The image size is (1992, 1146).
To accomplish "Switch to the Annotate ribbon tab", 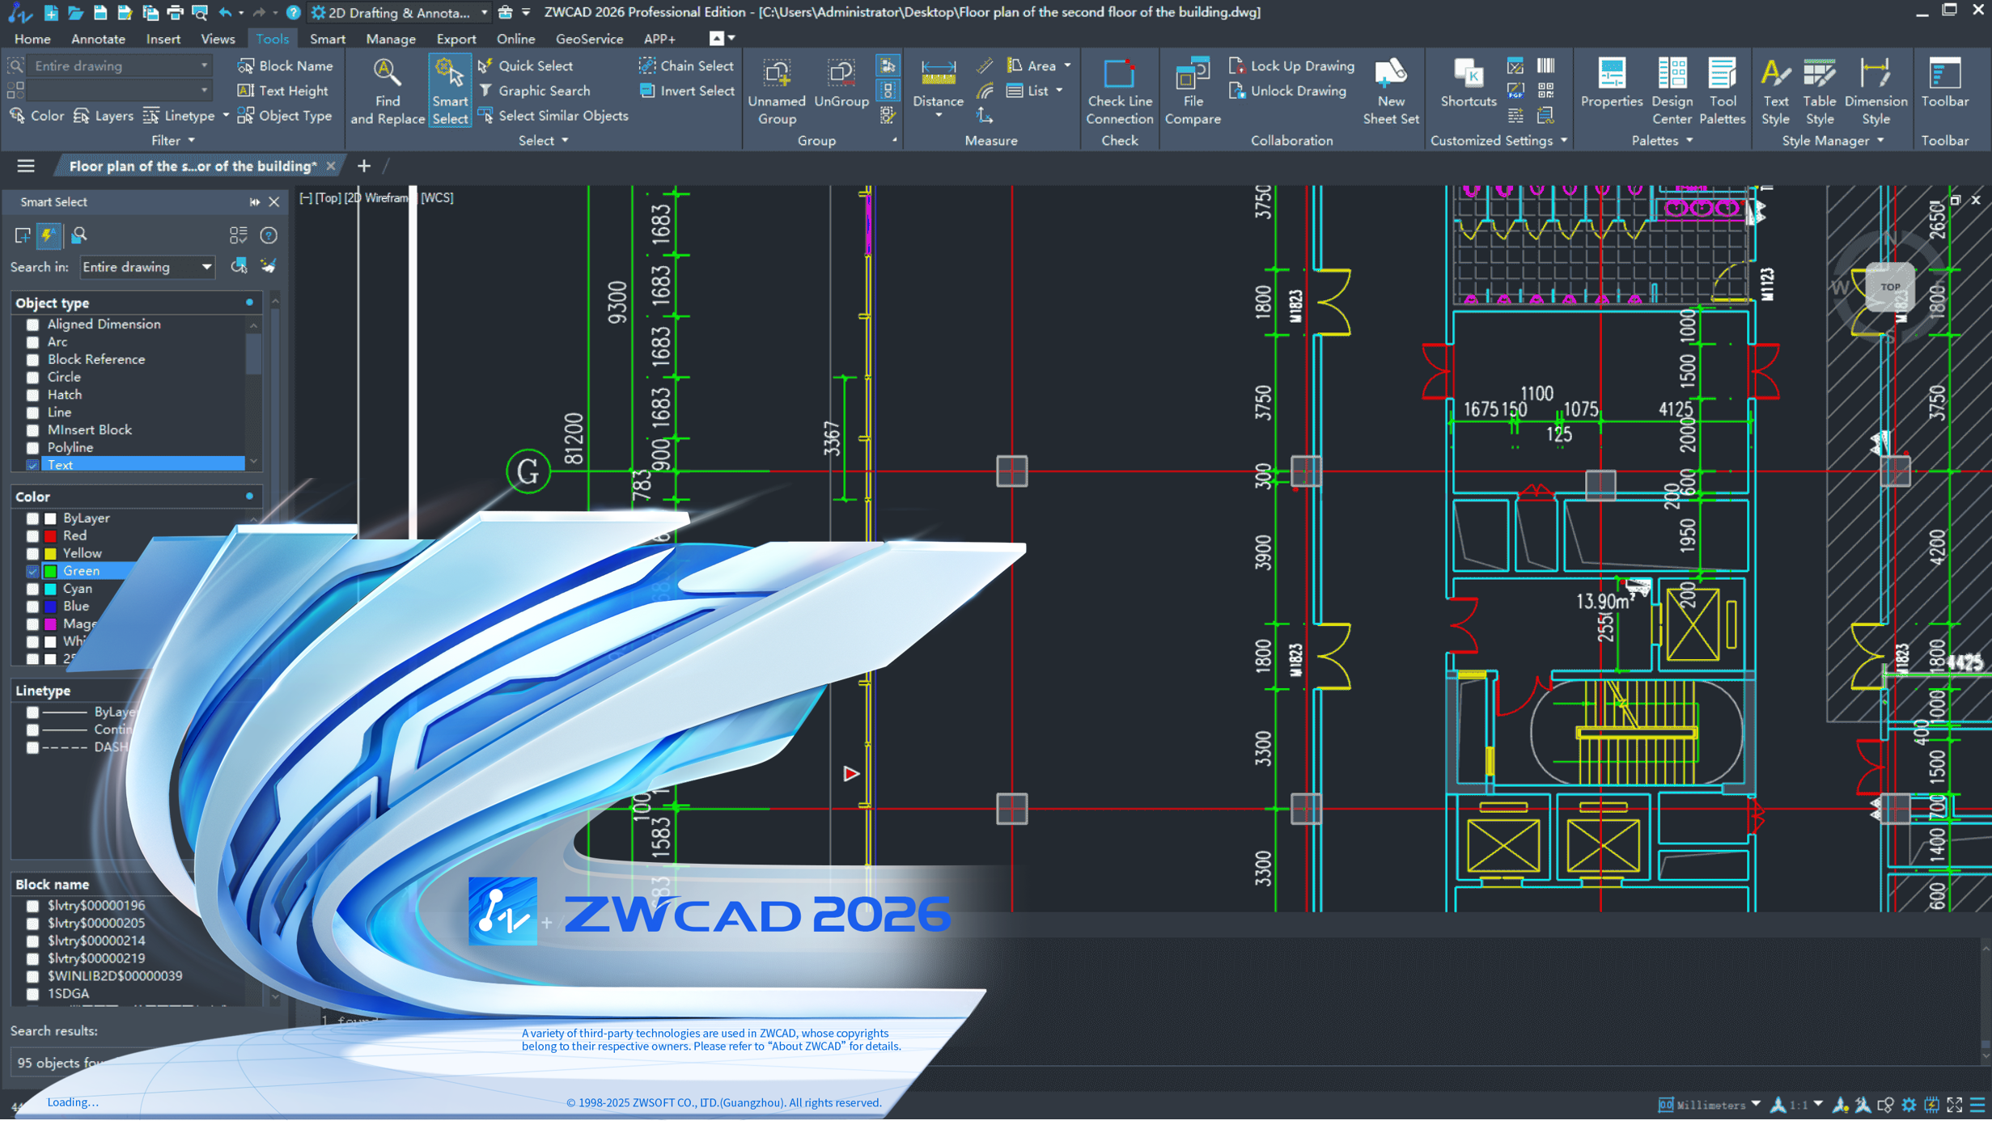I will 98,39.
